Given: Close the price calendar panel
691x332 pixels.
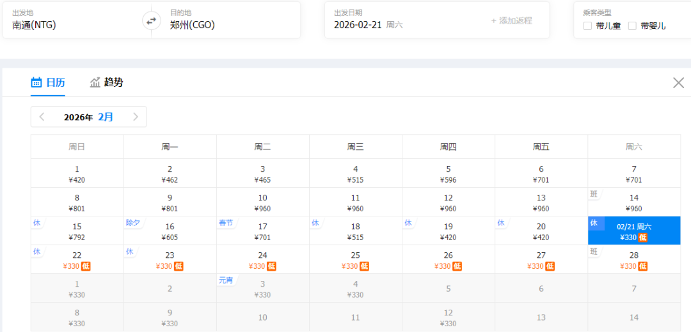Looking at the screenshot, I should click(678, 82).
